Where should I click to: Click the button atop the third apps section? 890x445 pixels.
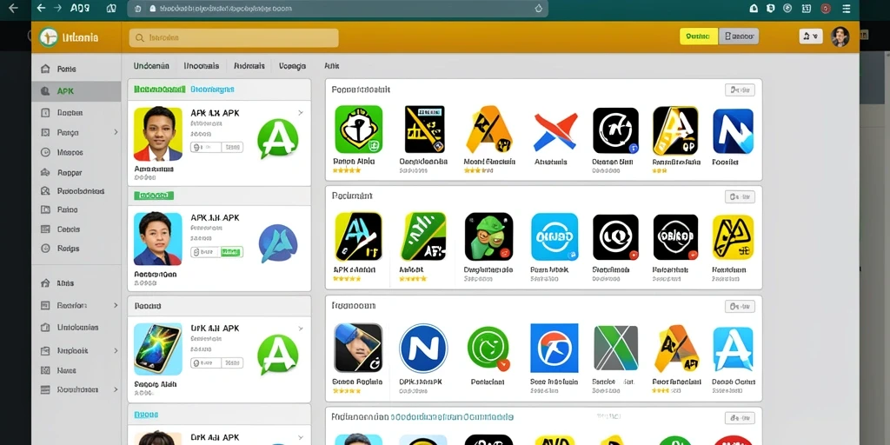tap(740, 307)
